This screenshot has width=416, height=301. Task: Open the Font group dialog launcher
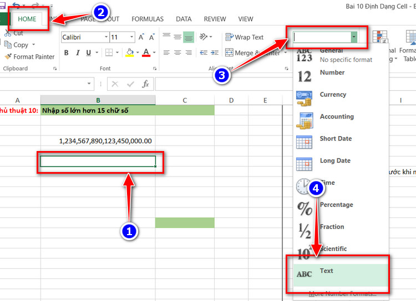click(155, 69)
